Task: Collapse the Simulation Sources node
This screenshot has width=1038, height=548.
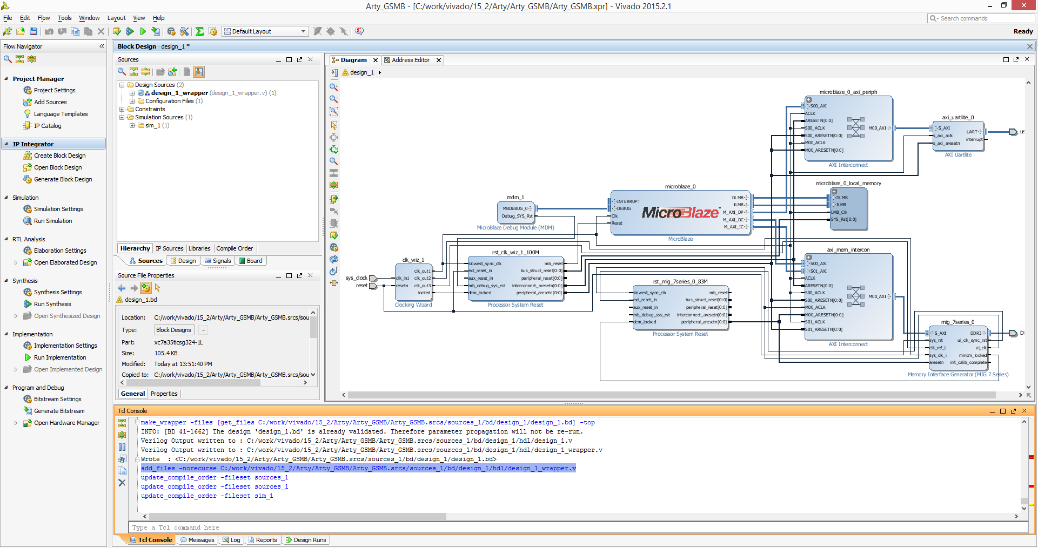Action: coord(122,117)
